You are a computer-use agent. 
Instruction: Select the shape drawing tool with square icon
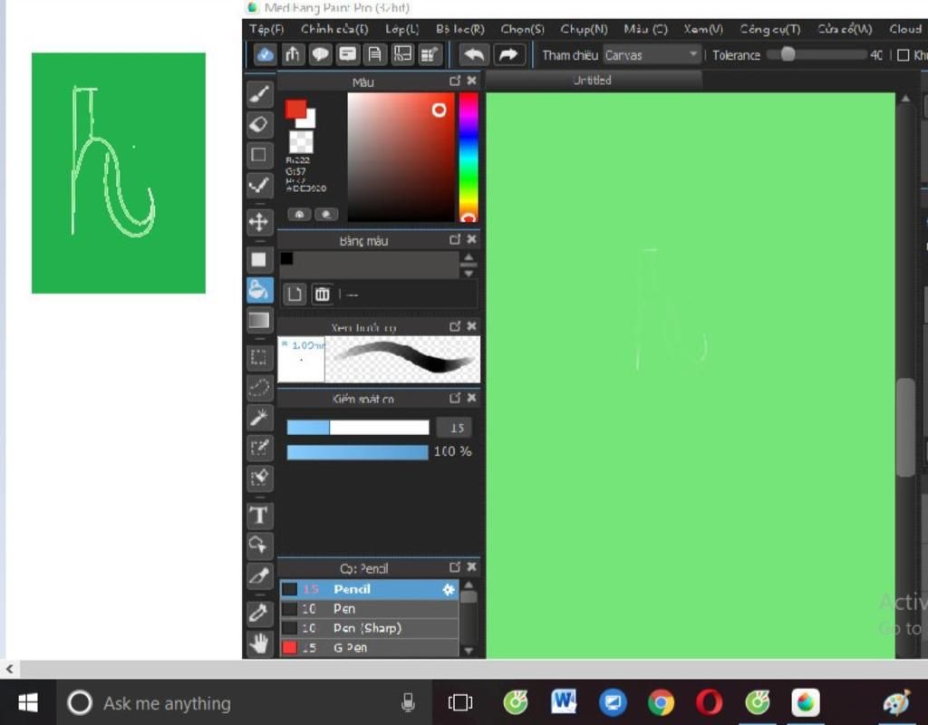tap(259, 155)
